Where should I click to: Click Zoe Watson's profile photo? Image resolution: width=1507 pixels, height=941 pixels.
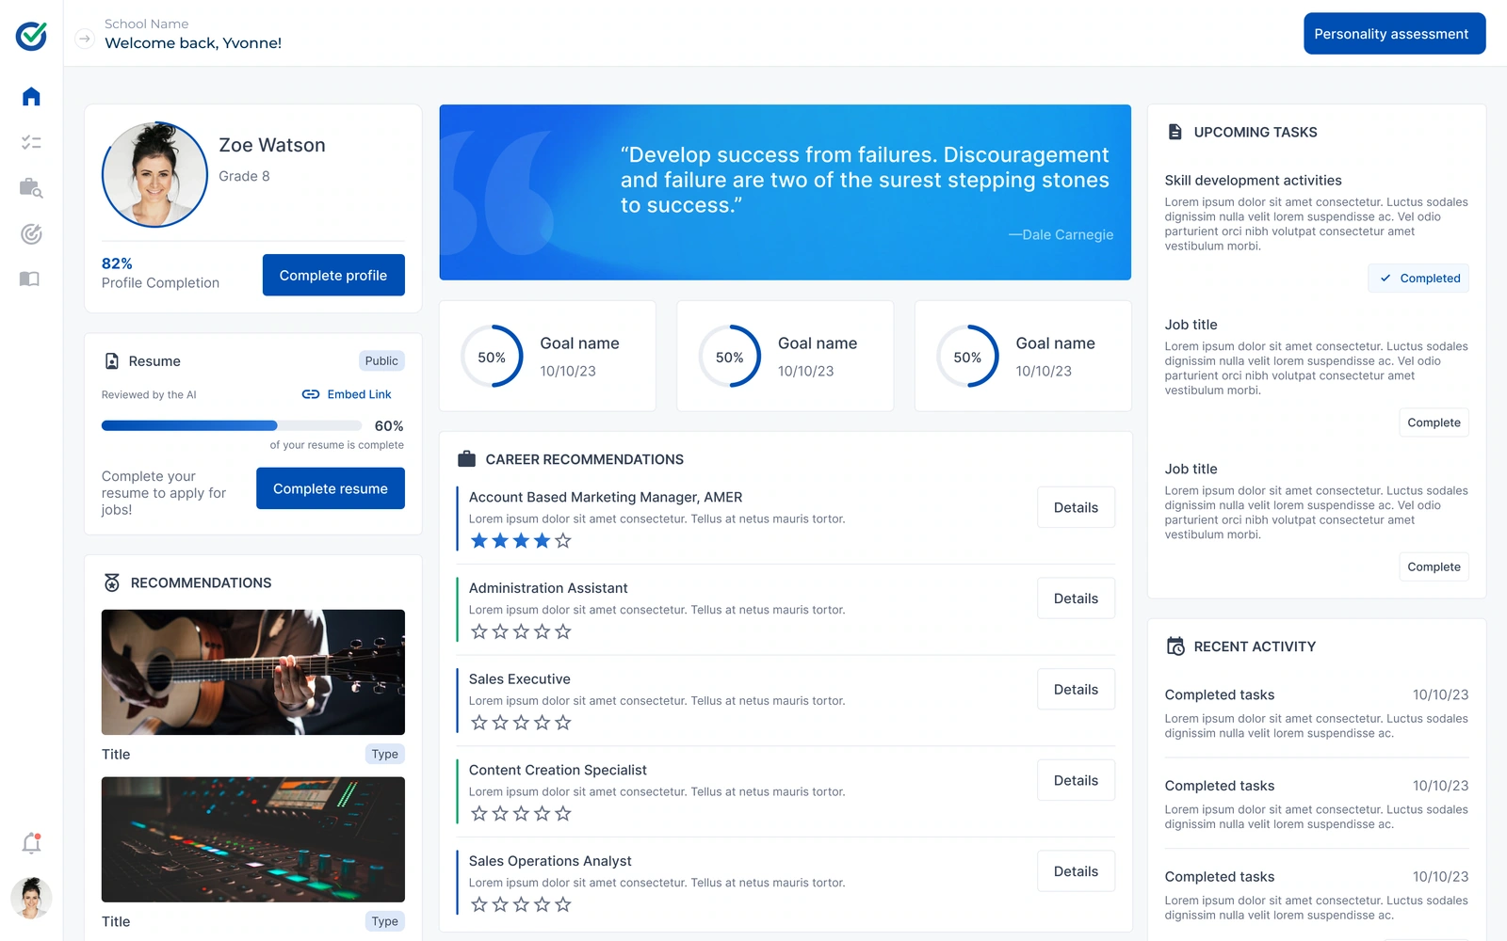[x=154, y=174]
